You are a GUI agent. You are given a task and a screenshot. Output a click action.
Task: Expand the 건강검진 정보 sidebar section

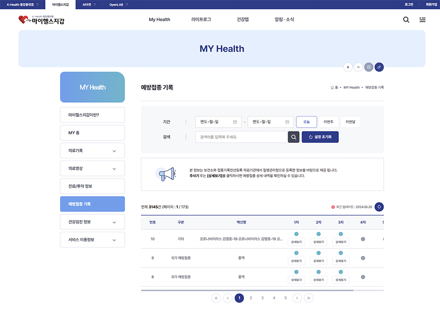click(x=92, y=222)
